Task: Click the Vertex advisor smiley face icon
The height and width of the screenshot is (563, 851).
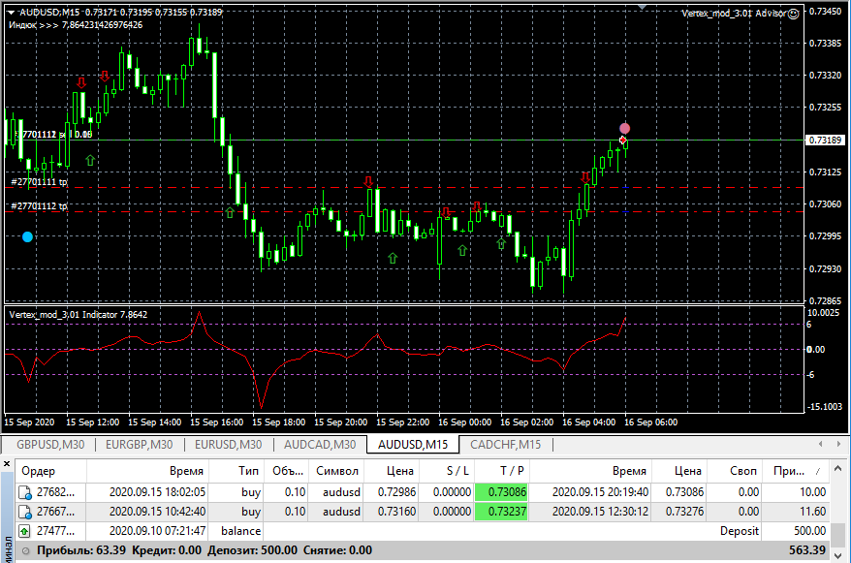Action: [x=794, y=14]
